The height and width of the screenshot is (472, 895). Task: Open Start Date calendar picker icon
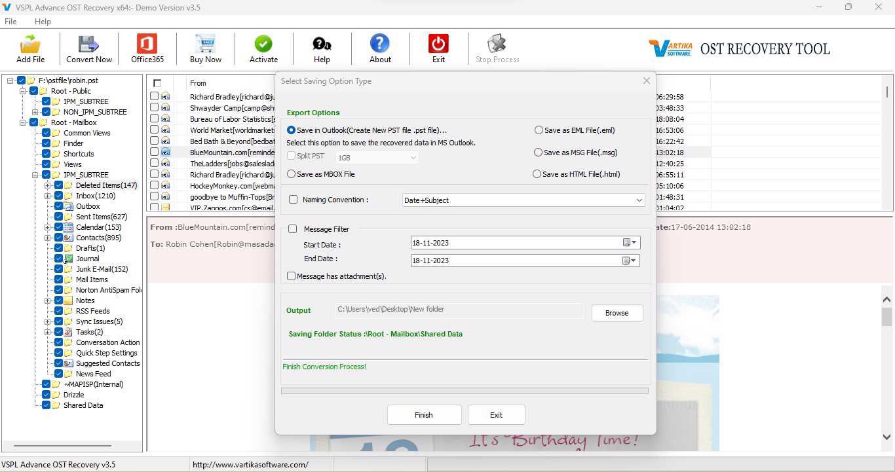coord(629,243)
